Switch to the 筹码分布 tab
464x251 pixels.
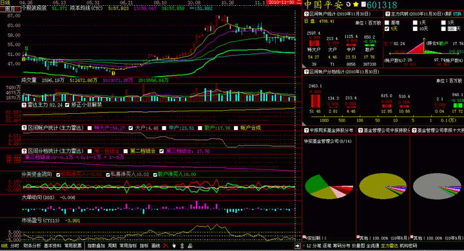[x=341, y=246]
